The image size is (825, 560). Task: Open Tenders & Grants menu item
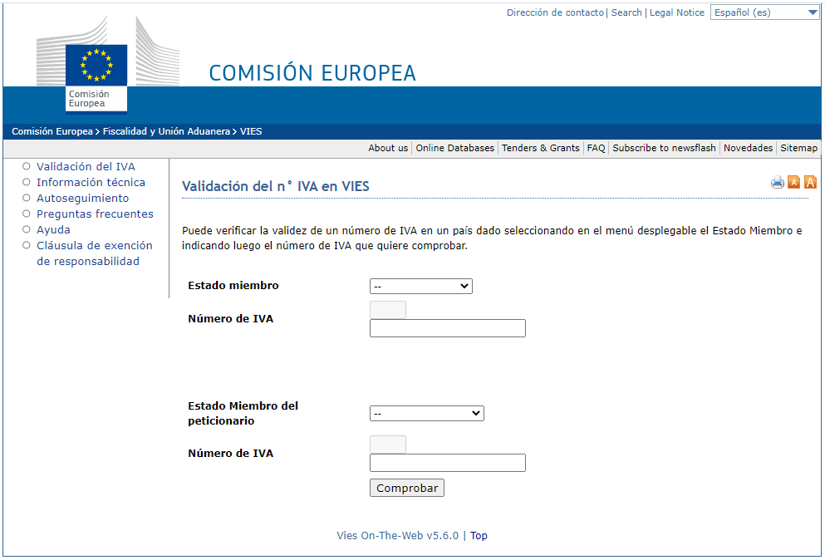click(540, 148)
